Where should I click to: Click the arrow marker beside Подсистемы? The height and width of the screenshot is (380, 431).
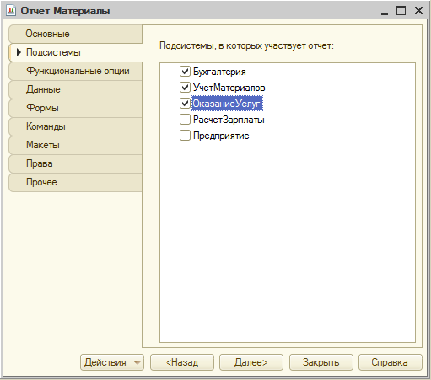[19, 52]
